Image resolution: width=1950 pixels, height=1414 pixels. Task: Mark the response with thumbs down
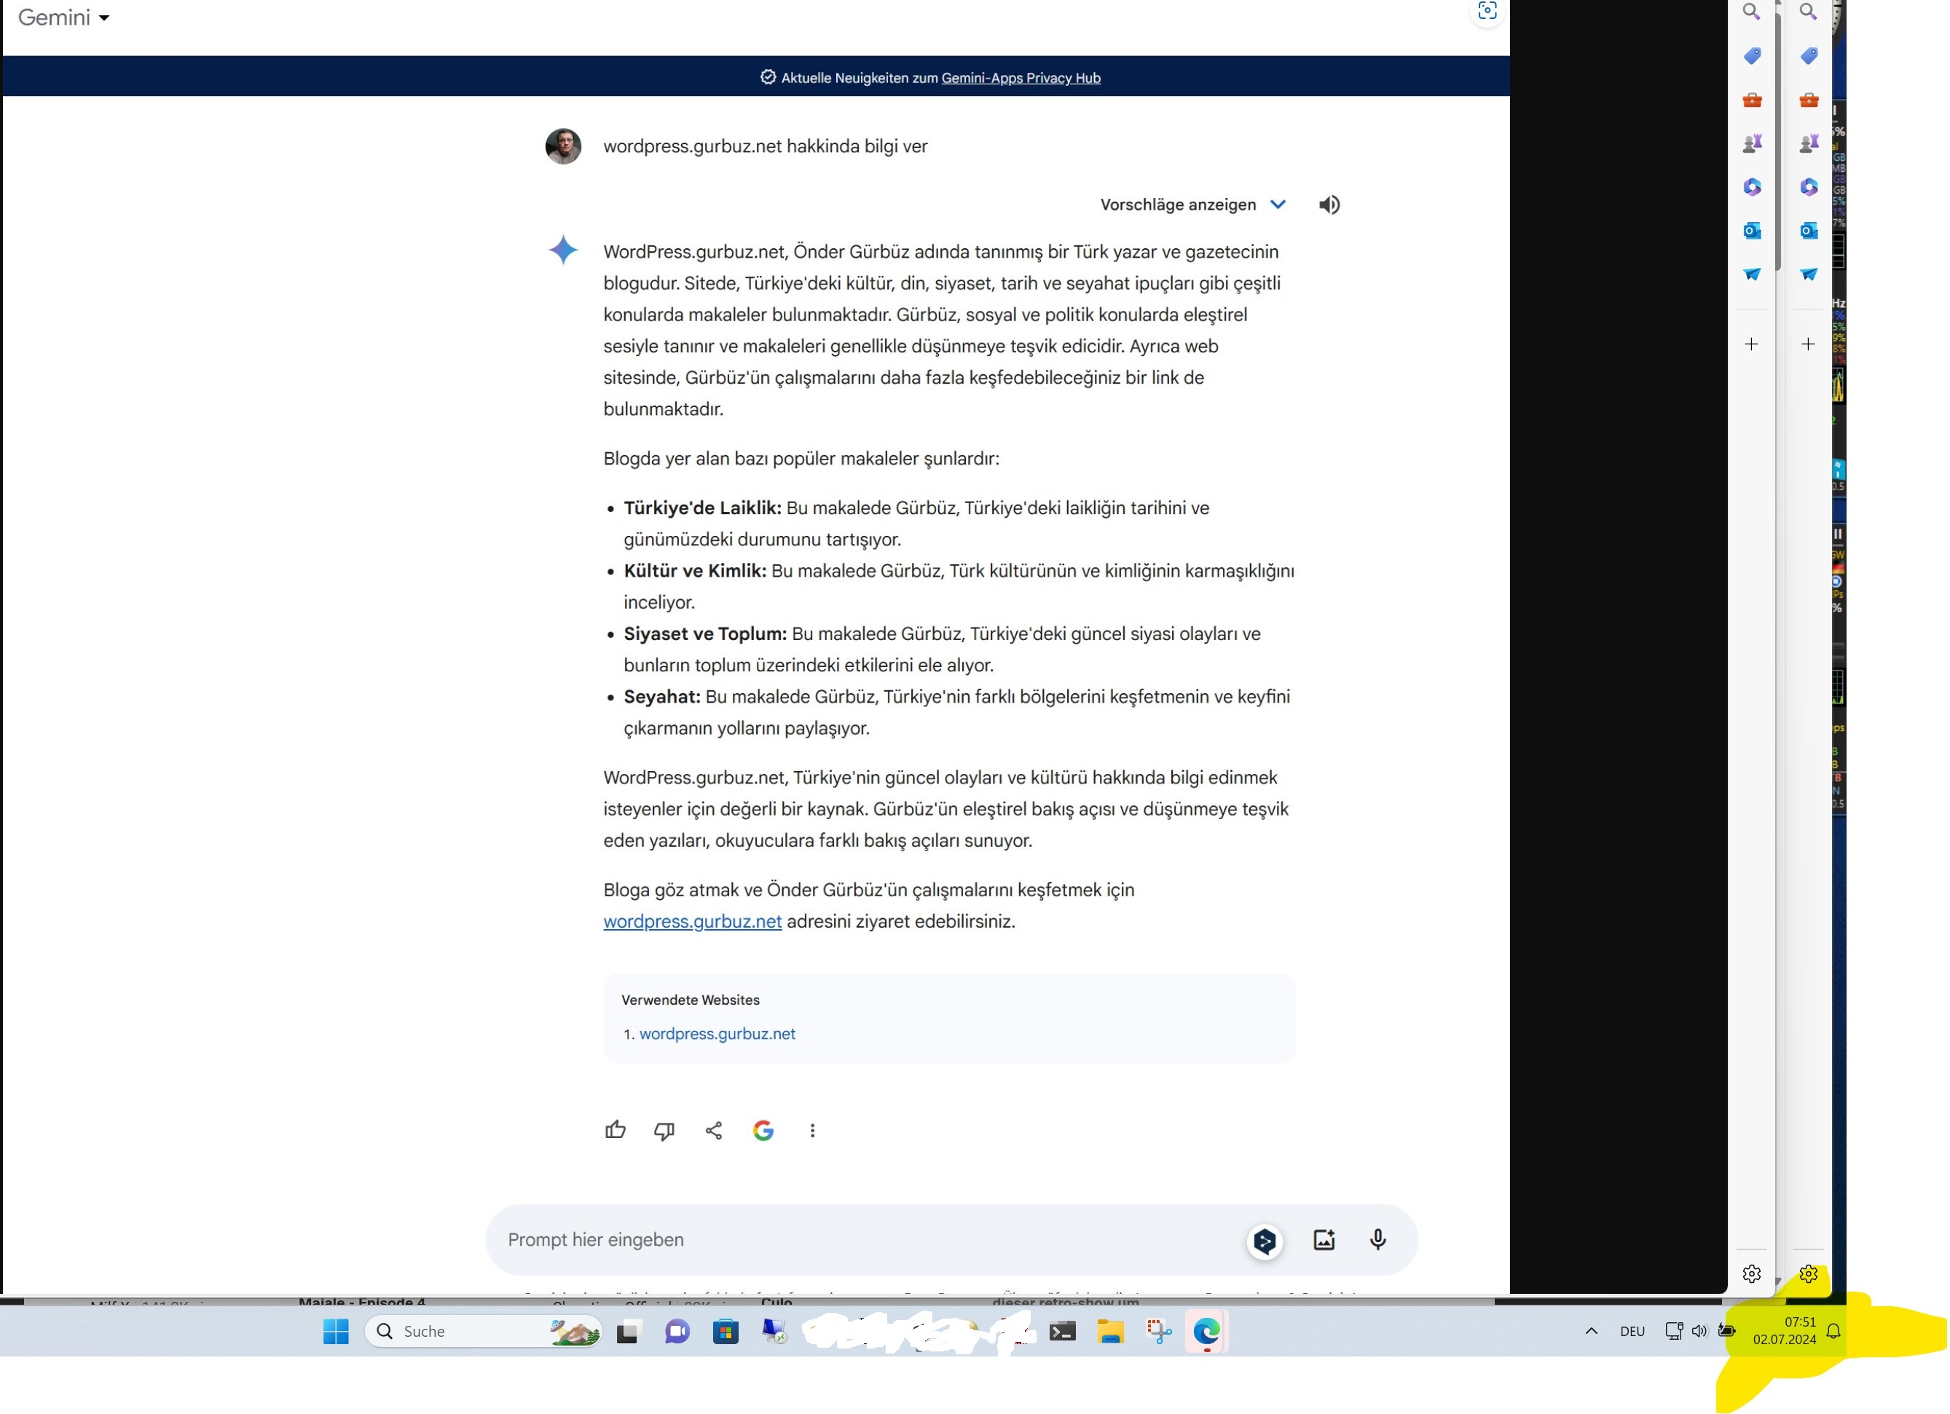(664, 1130)
